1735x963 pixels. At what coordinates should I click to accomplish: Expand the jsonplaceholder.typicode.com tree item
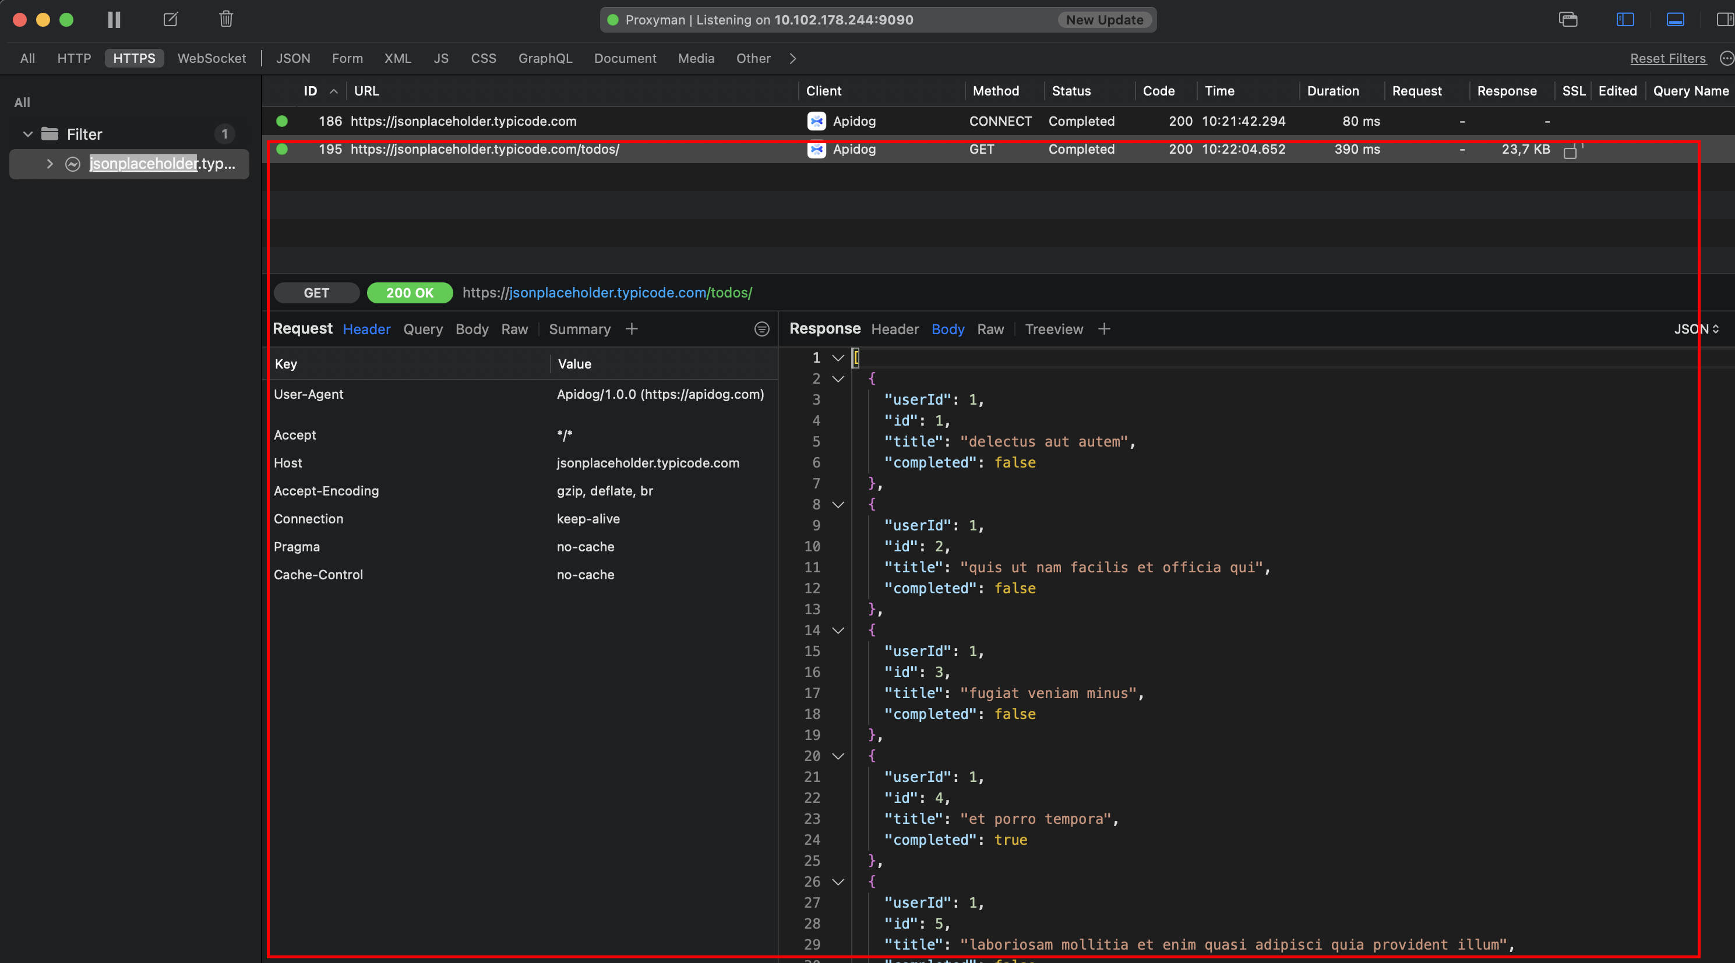[x=49, y=164]
